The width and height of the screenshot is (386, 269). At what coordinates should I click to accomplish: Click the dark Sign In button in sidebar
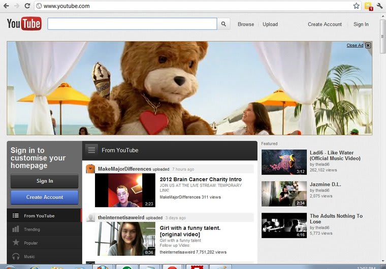coord(44,181)
